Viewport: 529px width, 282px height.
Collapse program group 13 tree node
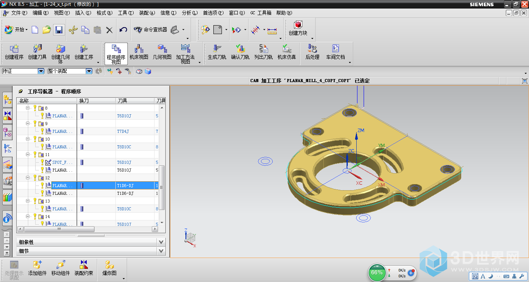click(x=28, y=201)
